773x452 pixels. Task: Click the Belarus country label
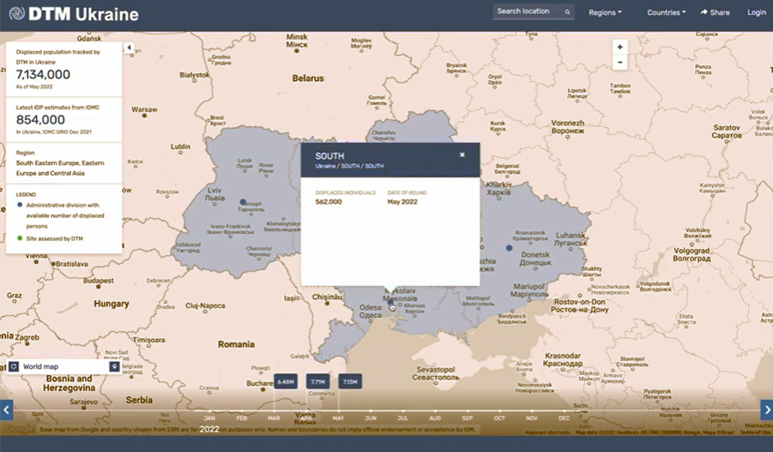tap(308, 79)
